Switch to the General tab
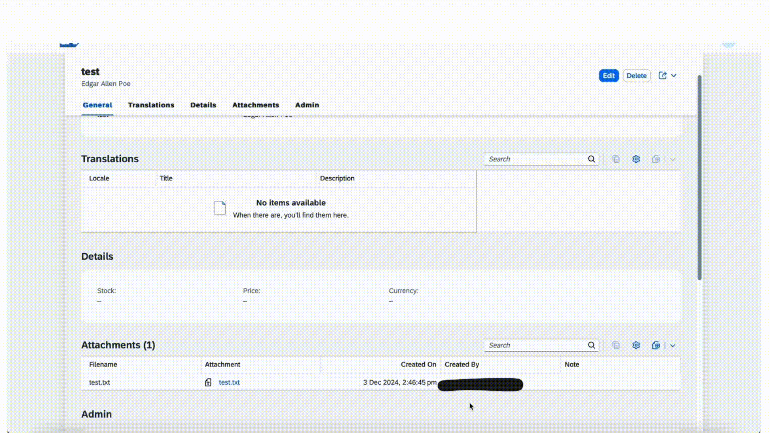The width and height of the screenshot is (770, 433). click(97, 105)
